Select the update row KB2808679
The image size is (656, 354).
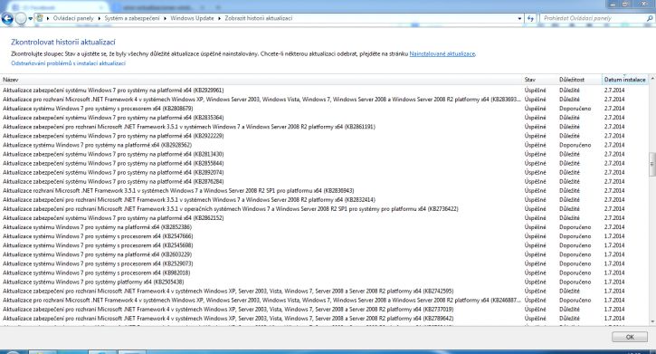pos(324,109)
